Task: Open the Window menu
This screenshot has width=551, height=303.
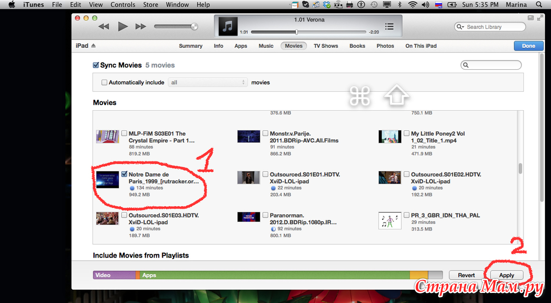Action: [177, 5]
